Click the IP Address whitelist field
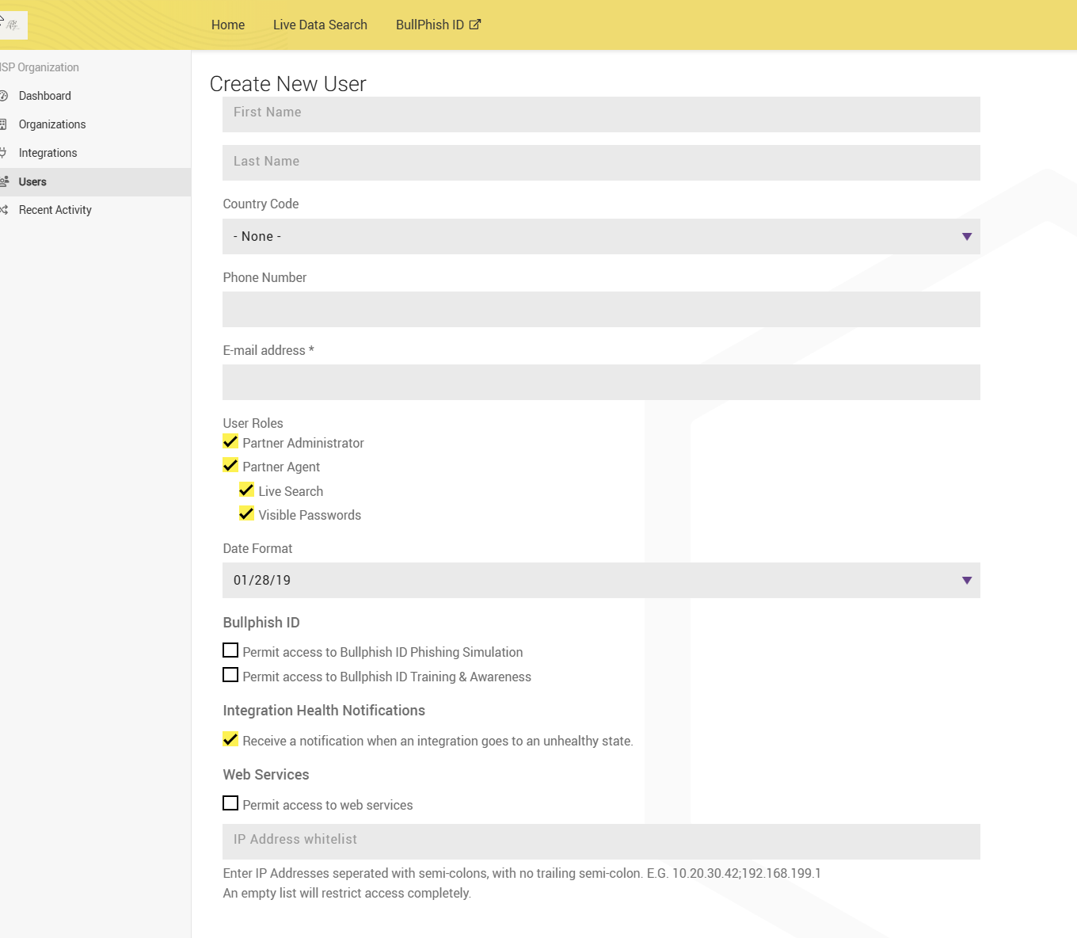 click(x=601, y=841)
